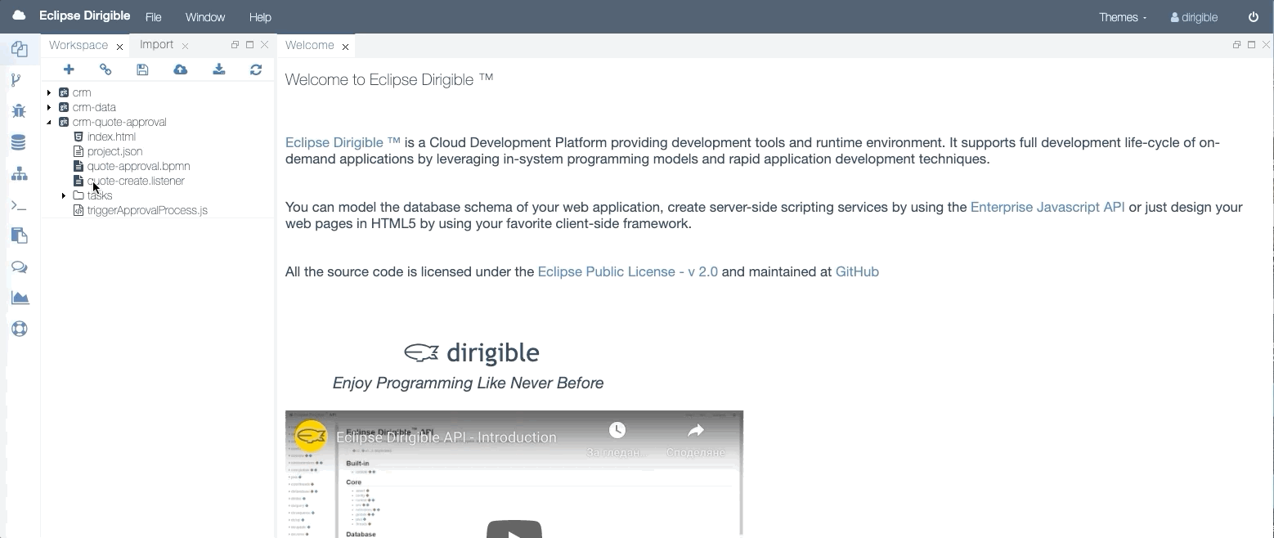Open the Git perspective icon
This screenshot has width=1274, height=538.
tap(16, 80)
